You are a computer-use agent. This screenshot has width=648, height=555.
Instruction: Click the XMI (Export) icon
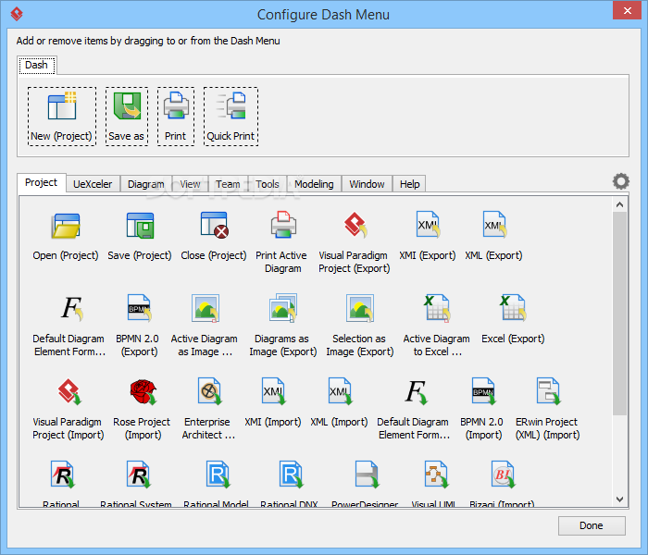click(x=428, y=225)
